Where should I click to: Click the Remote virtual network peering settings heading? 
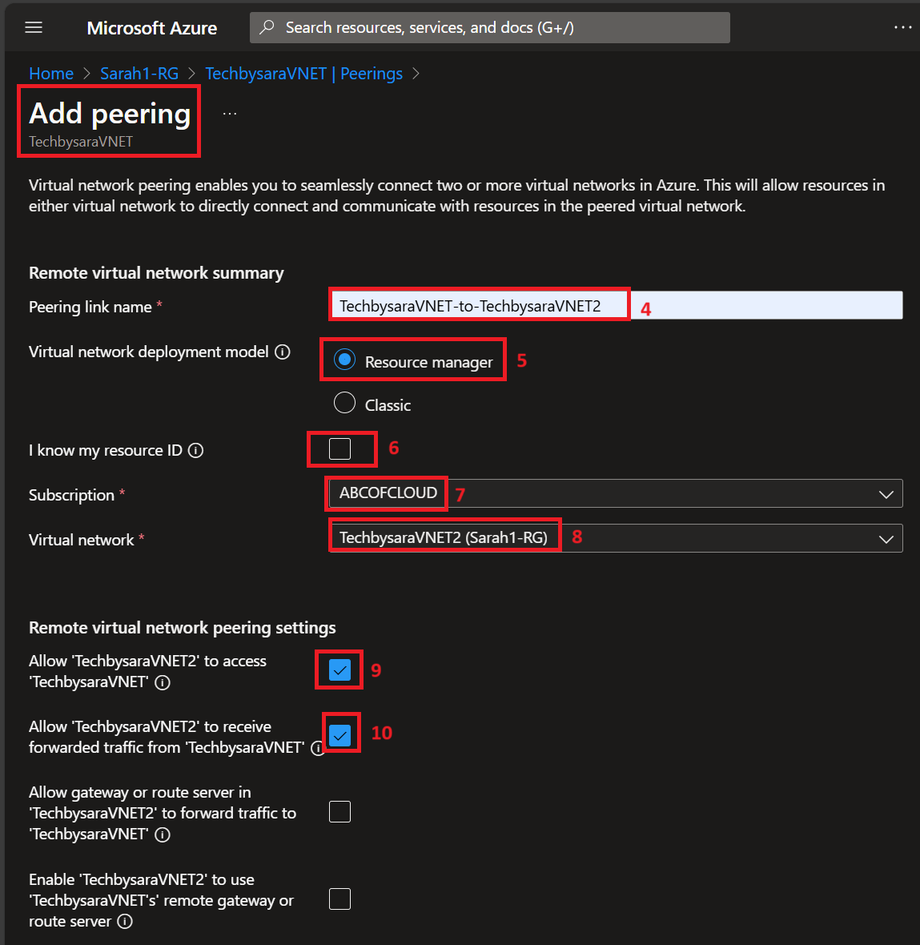[182, 628]
